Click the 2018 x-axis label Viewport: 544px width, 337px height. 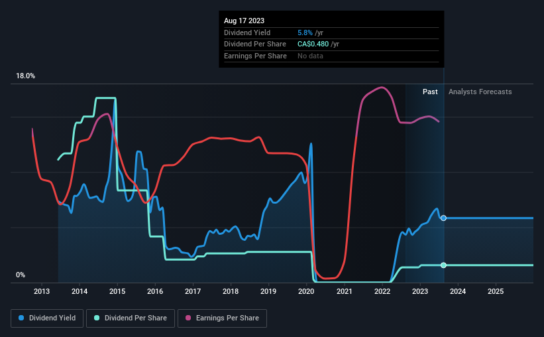231,291
